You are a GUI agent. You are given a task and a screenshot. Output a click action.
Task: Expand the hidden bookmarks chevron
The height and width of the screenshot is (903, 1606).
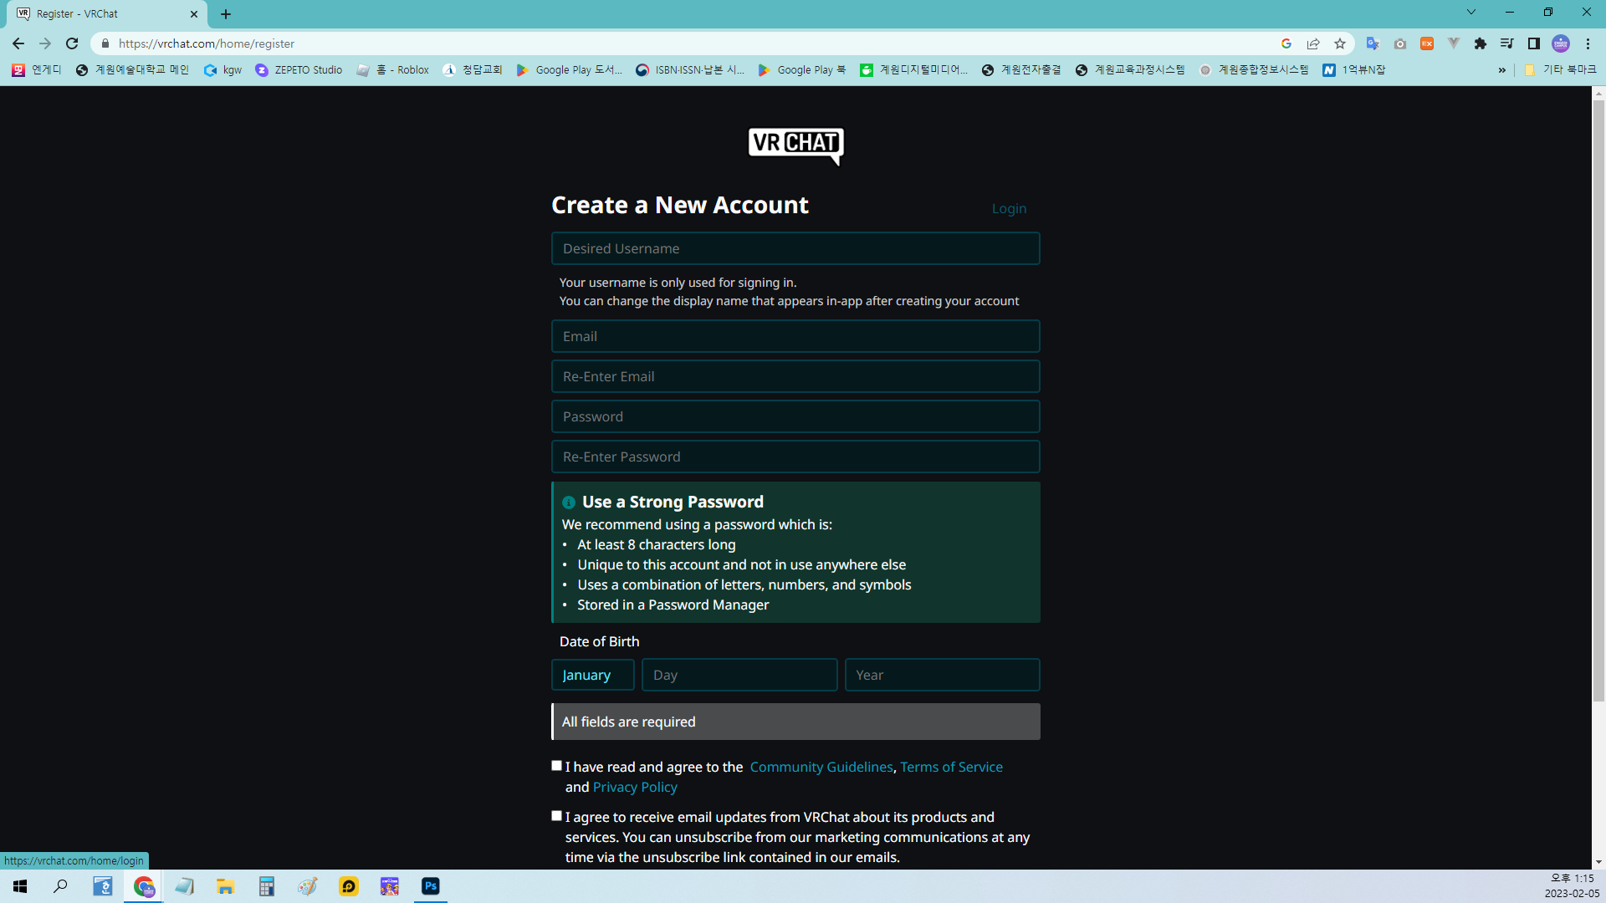pos(1502,70)
